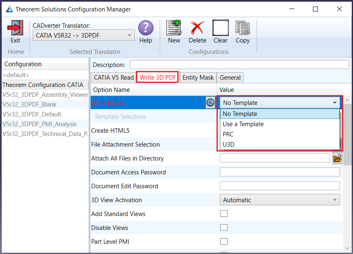The width and height of the screenshot is (353, 254).
Task: Open the General tab
Action: (x=230, y=78)
